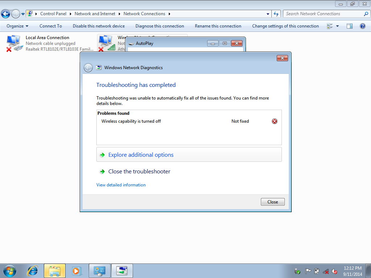Open the network status tray icon
371x278 pixels.
point(326,271)
